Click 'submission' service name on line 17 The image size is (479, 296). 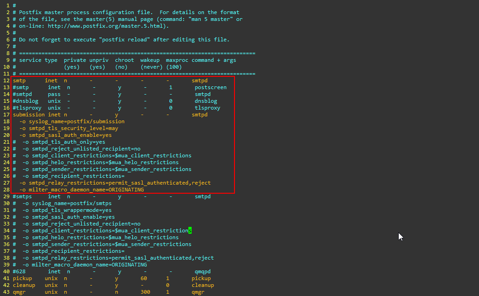(x=29, y=115)
